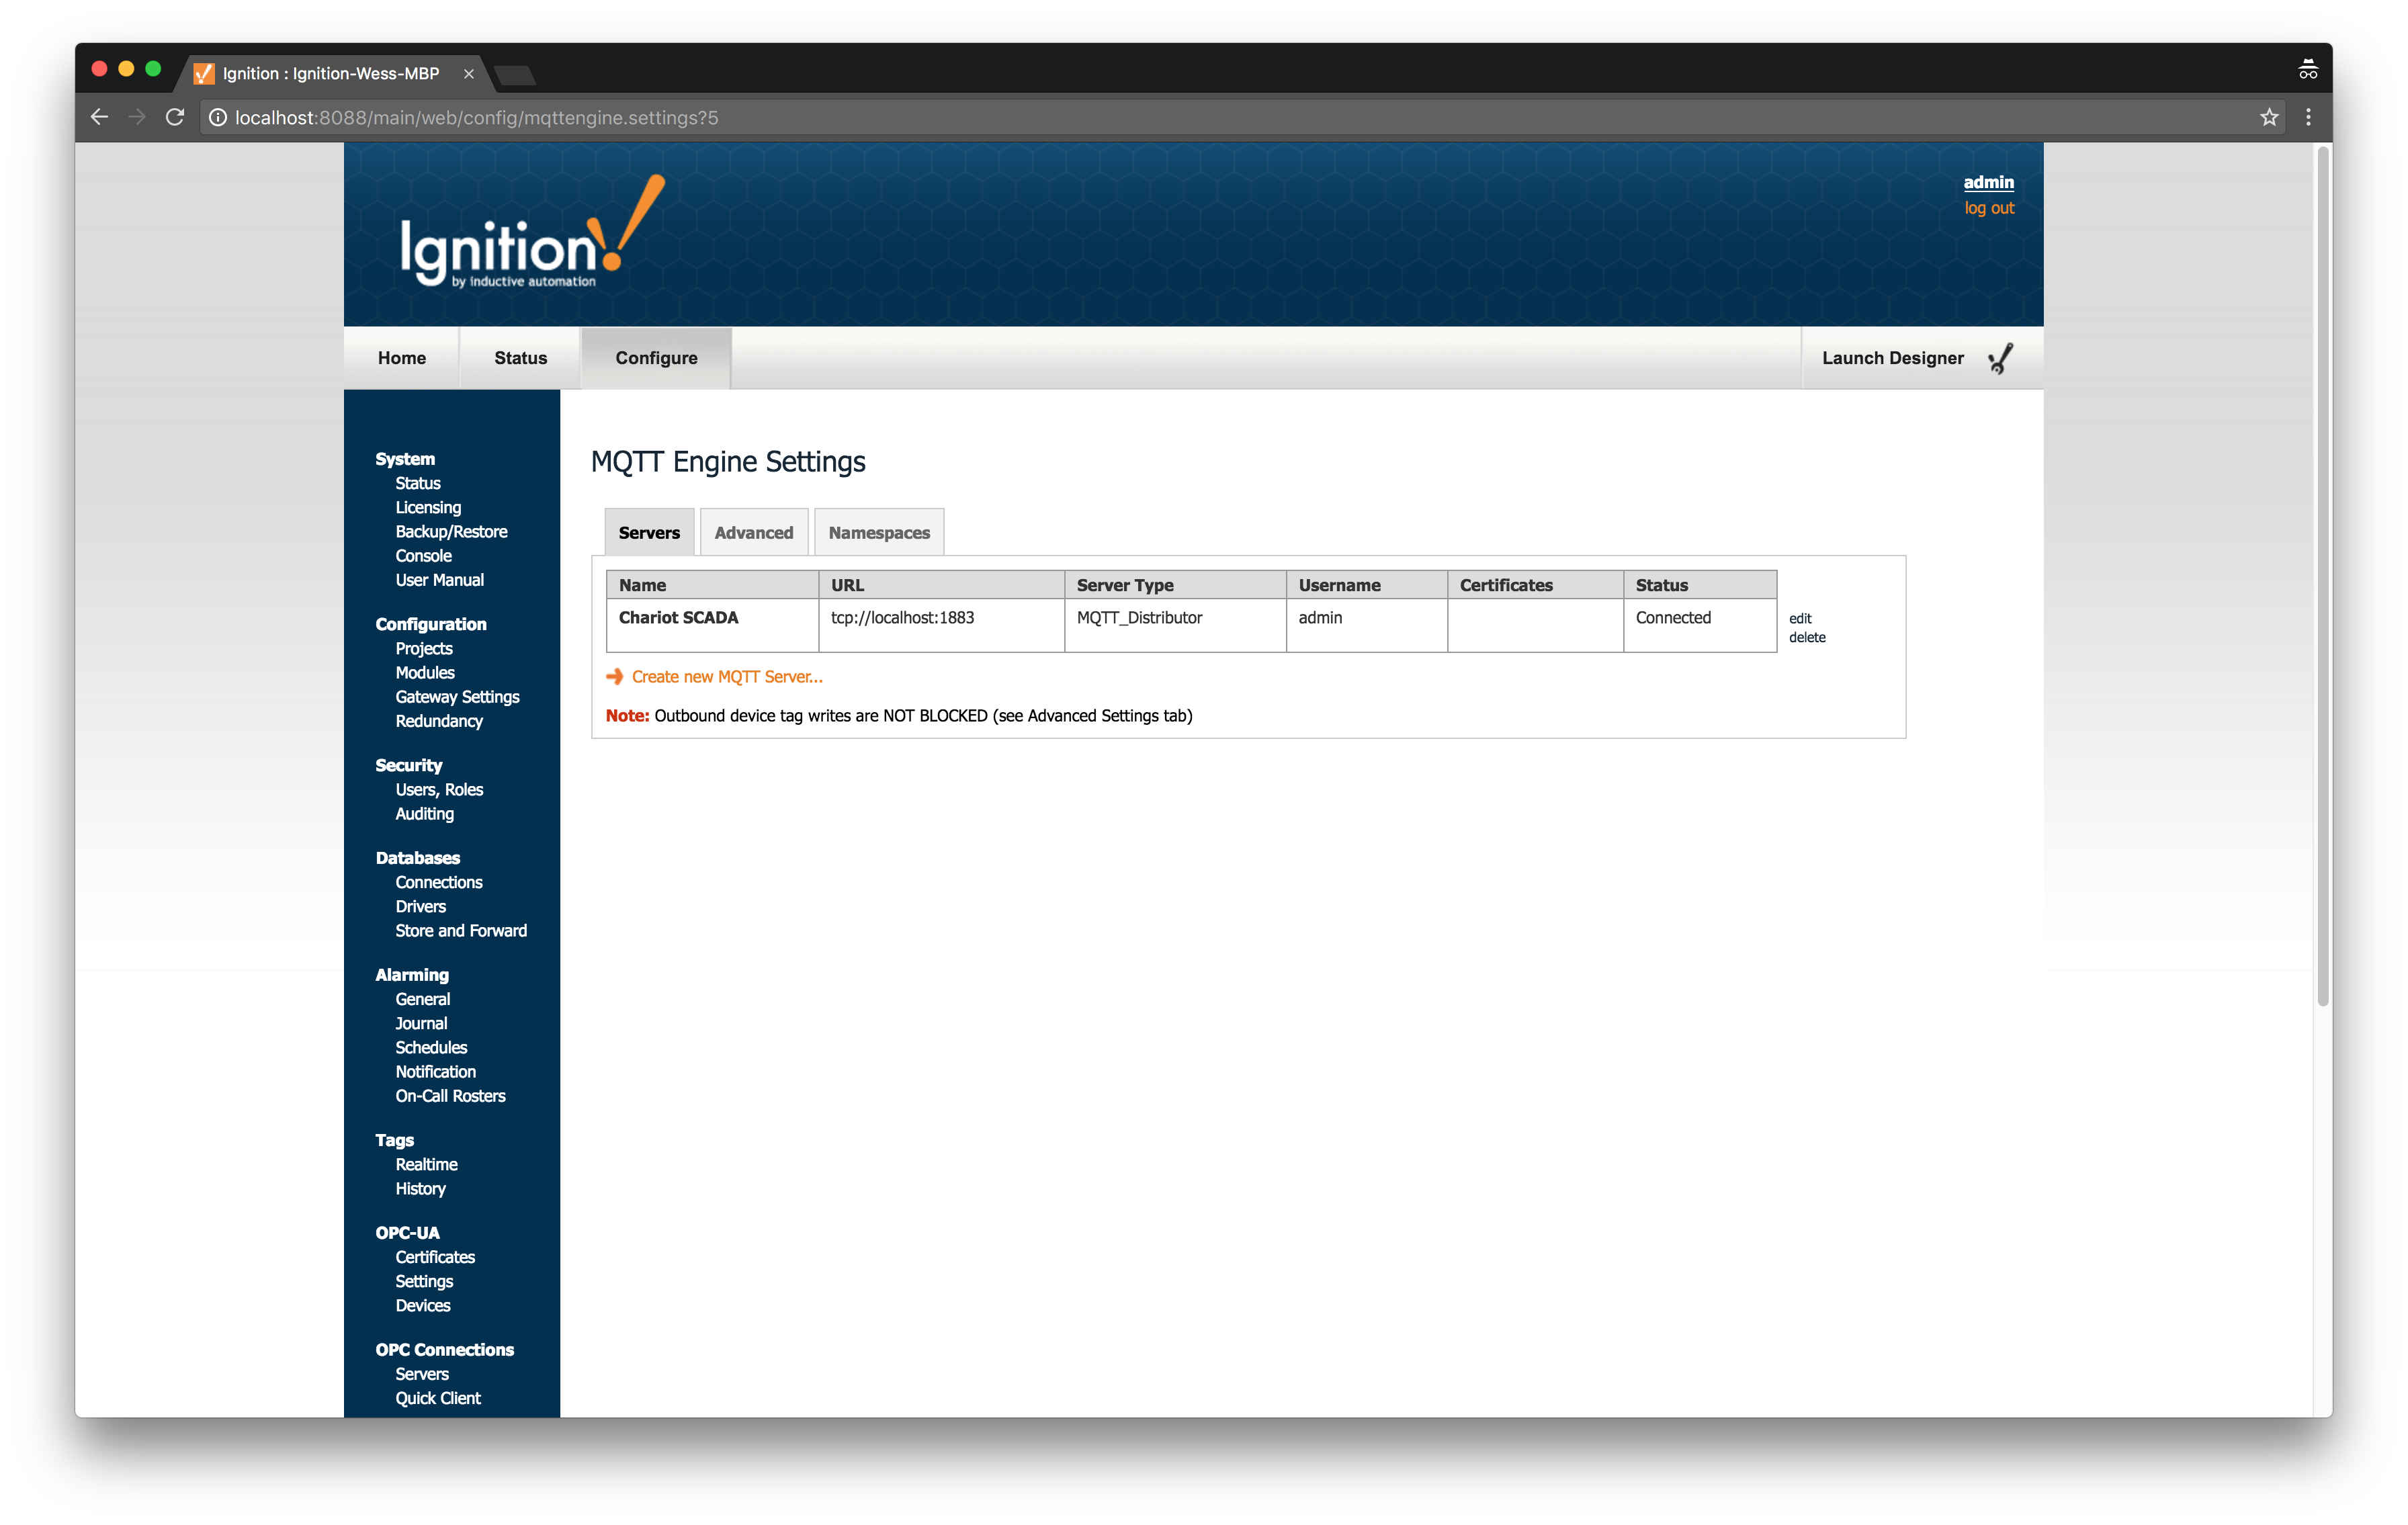The height and width of the screenshot is (1525, 2408).
Task: View site info icon in address bar
Action: [217, 117]
